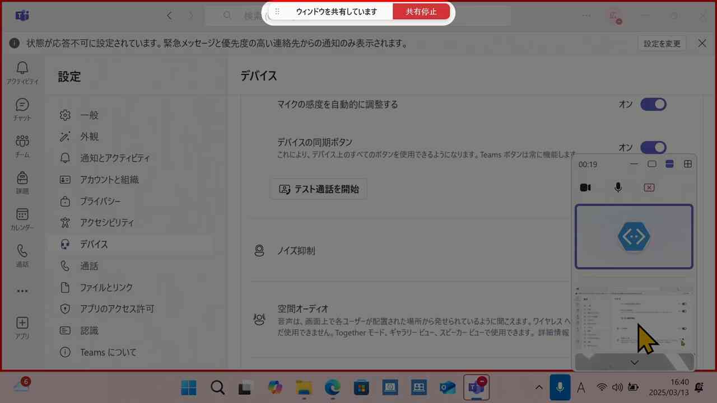The height and width of the screenshot is (403, 717).
Task: Expand the chevron at meeting window bottom
Action: pyautogui.click(x=634, y=362)
